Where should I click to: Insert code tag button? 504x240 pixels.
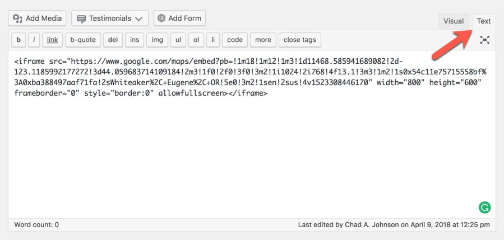(235, 40)
